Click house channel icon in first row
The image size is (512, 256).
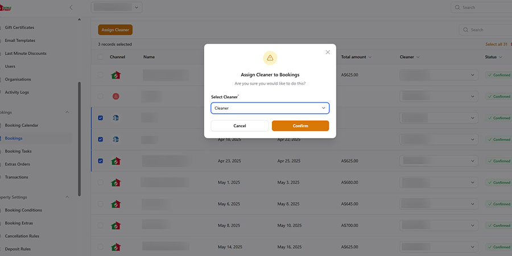(x=116, y=75)
